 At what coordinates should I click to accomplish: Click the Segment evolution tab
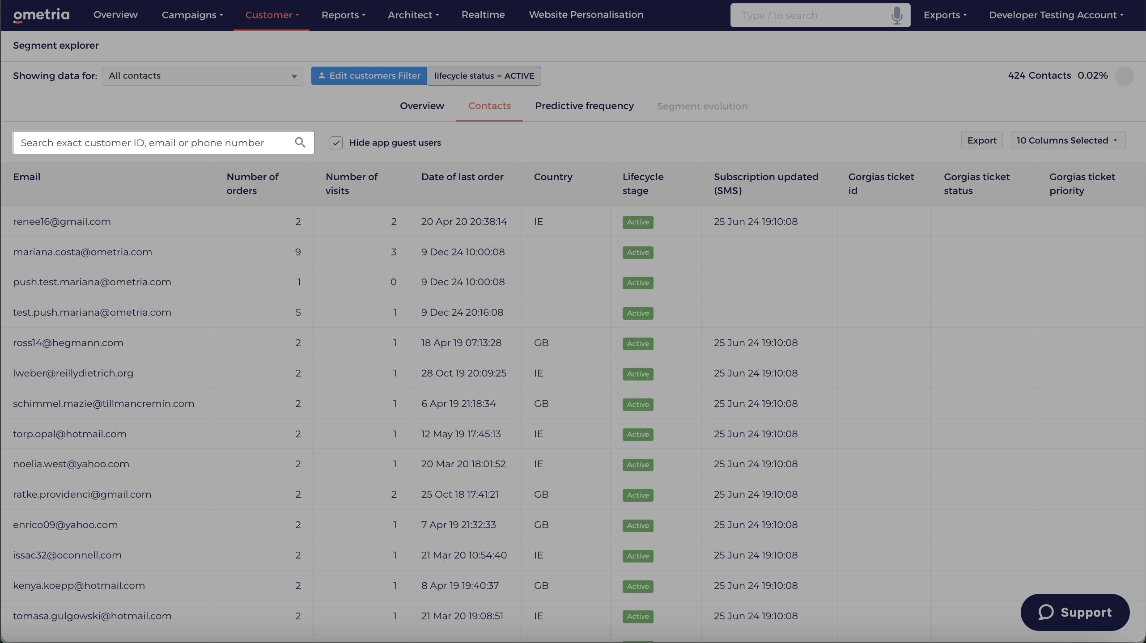tap(702, 106)
